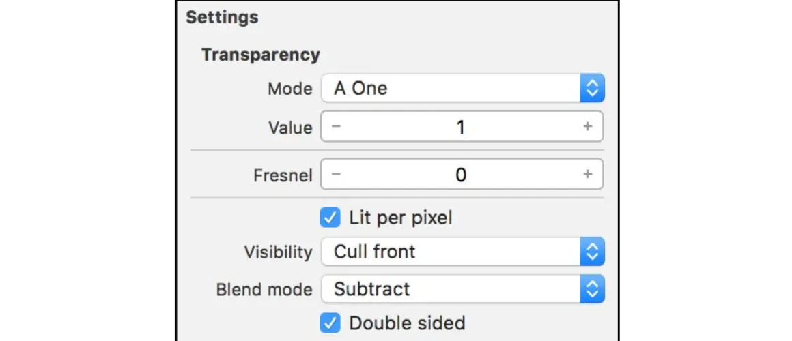The image size is (792, 341).
Task: Increase Fresnel with its plus icon
Action: [x=588, y=175]
